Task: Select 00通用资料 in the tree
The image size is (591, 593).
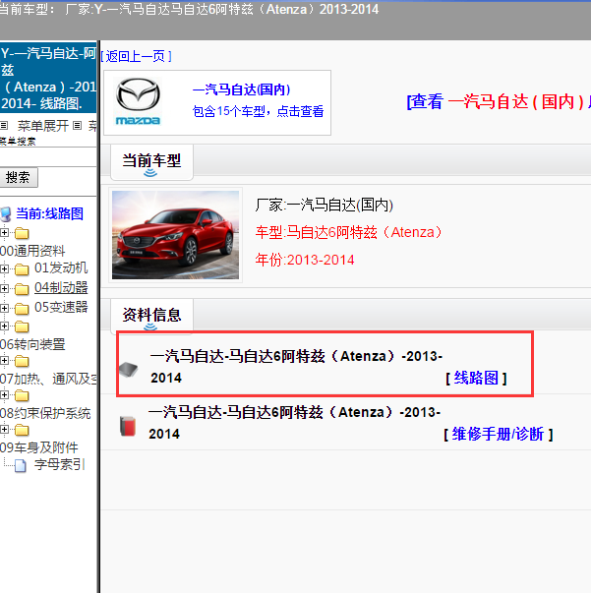Action: pos(32,251)
